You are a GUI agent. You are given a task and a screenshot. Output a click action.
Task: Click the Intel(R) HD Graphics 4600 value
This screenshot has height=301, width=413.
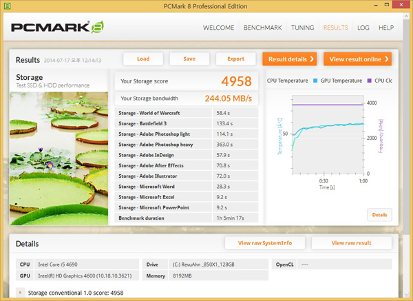85,276
